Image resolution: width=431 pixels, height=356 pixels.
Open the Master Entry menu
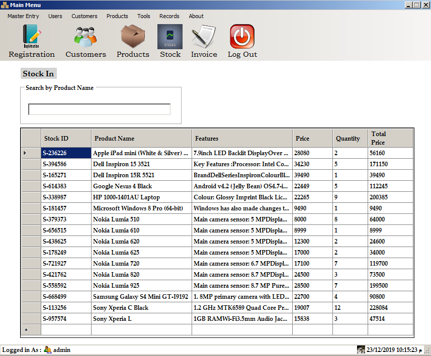[x=23, y=16]
